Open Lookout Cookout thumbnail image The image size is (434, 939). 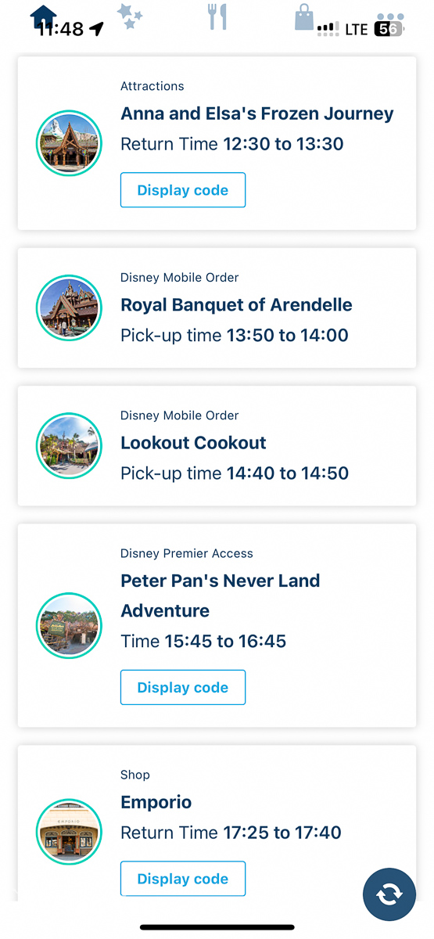[x=70, y=445]
